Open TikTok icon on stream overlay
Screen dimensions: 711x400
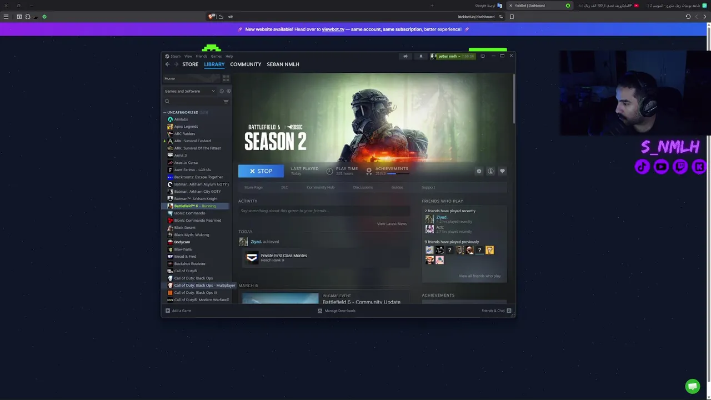642,167
